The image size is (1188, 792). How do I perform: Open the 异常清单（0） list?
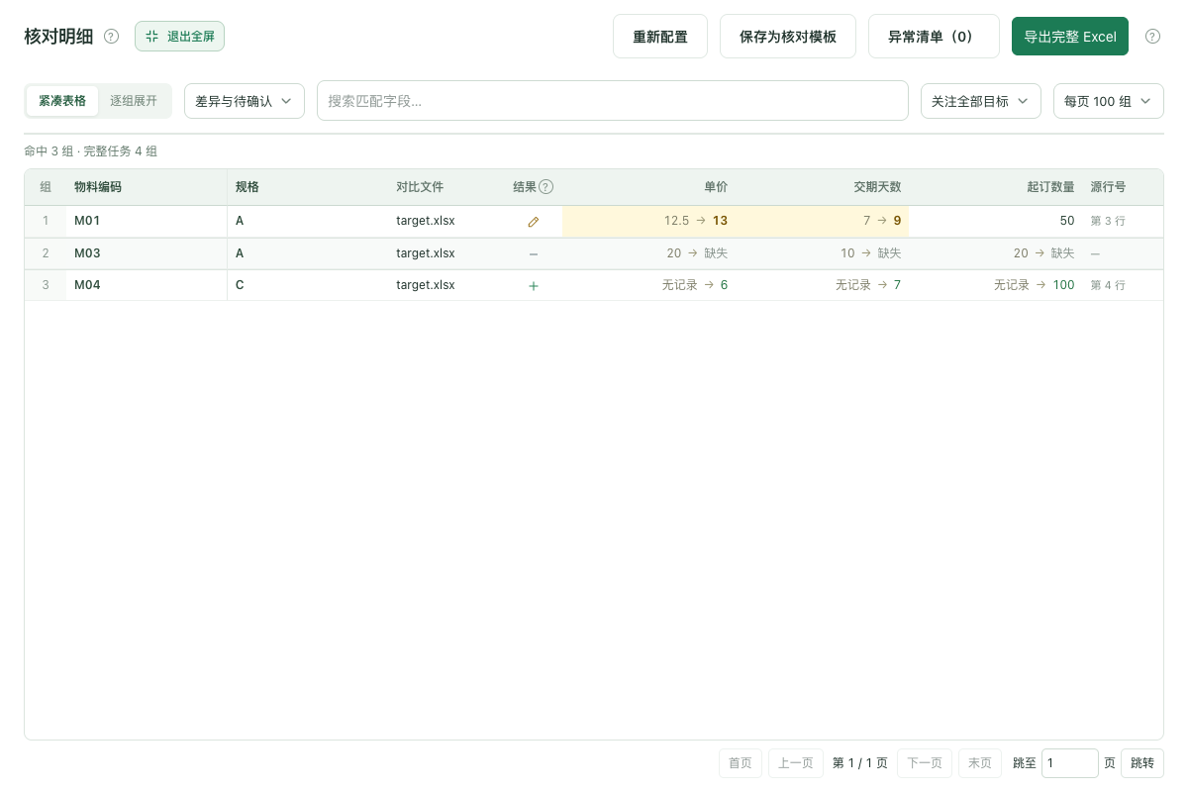(x=934, y=37)
